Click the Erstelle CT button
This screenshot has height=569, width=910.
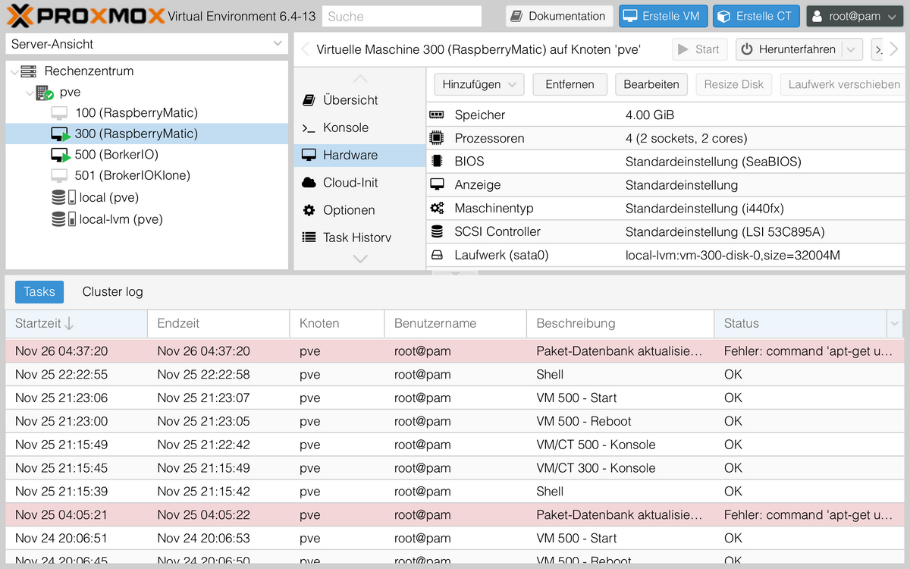point(756,16)
